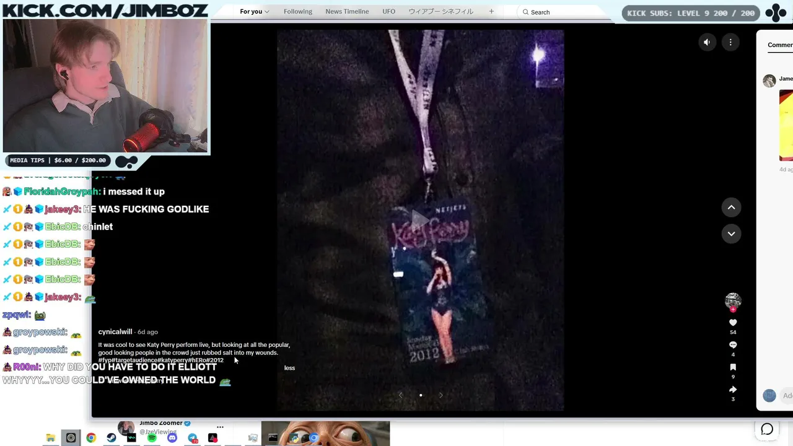The width and height of the screenshot is (793, 446).
Task: Open the Comments tab in side panel
Action: (x=780, y=45)
